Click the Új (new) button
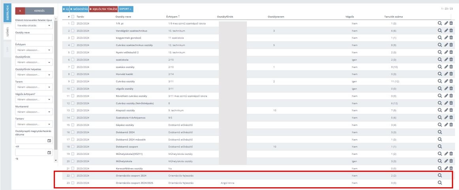Screen dimensions: 459x190 [x=66, y=9]
